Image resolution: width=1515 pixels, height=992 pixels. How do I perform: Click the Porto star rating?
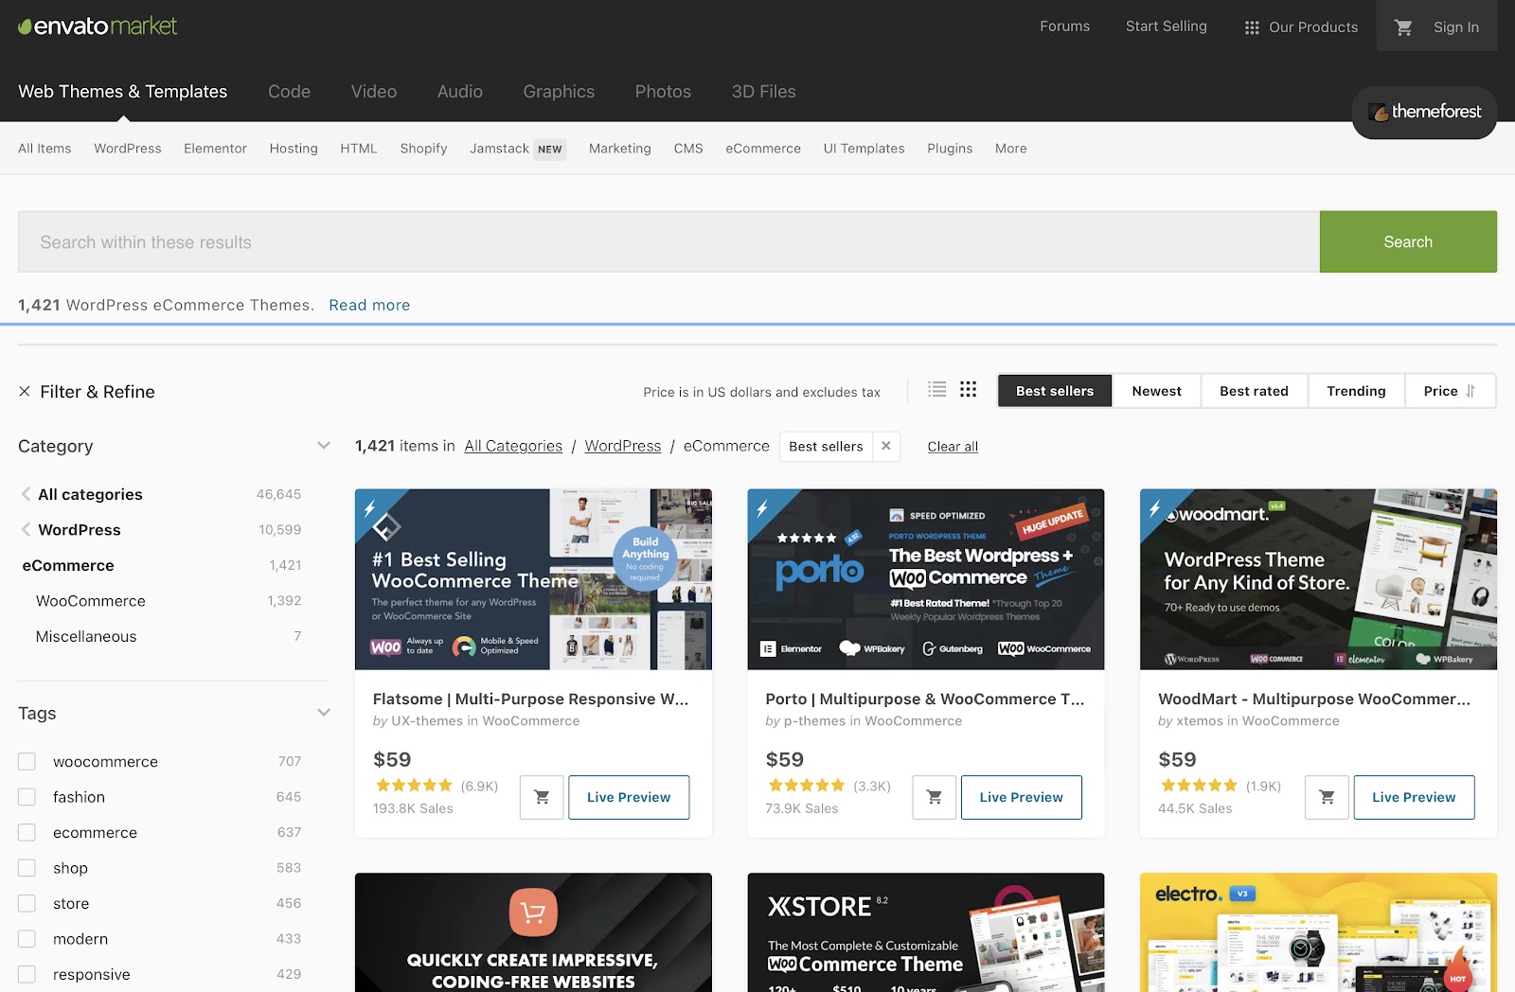[806, 786]
